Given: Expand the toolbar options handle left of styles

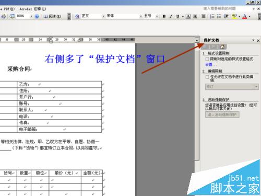Looking at the screenshot, I should pyautogui.click(x=69, y=16).
